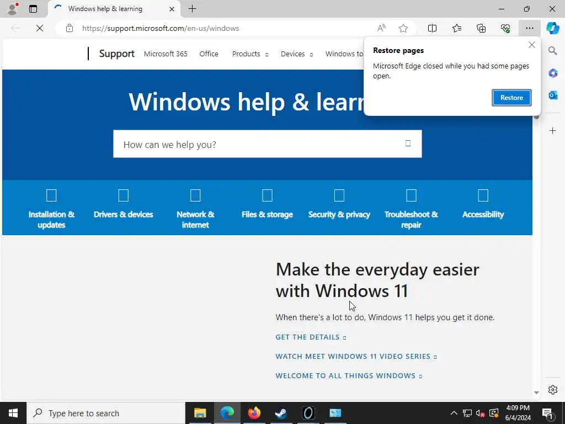565x424 pixels.
Task: Select Troubleshoot & repair category
Action: (x=411, y=209)
